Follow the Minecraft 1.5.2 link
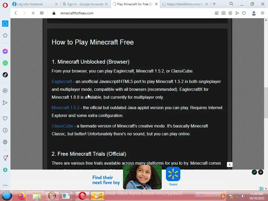Image resolution: width=268 pixels, height=201 pixels. click(x=65, y=108)
